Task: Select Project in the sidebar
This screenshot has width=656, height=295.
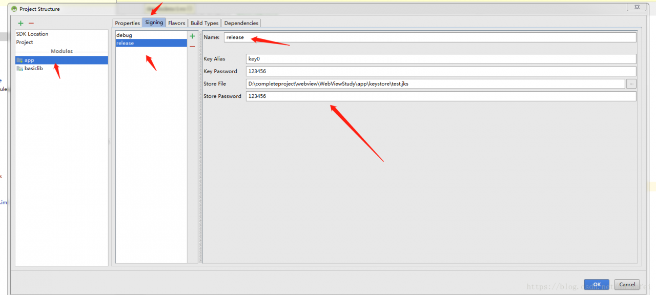Action: (x=61, y=42)
